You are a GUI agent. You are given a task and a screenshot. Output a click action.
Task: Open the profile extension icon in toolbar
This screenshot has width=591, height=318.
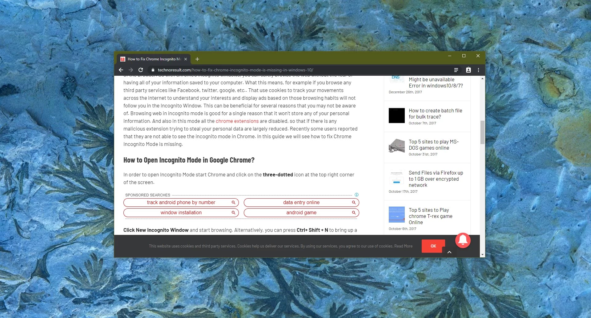[x=468, y=70]
